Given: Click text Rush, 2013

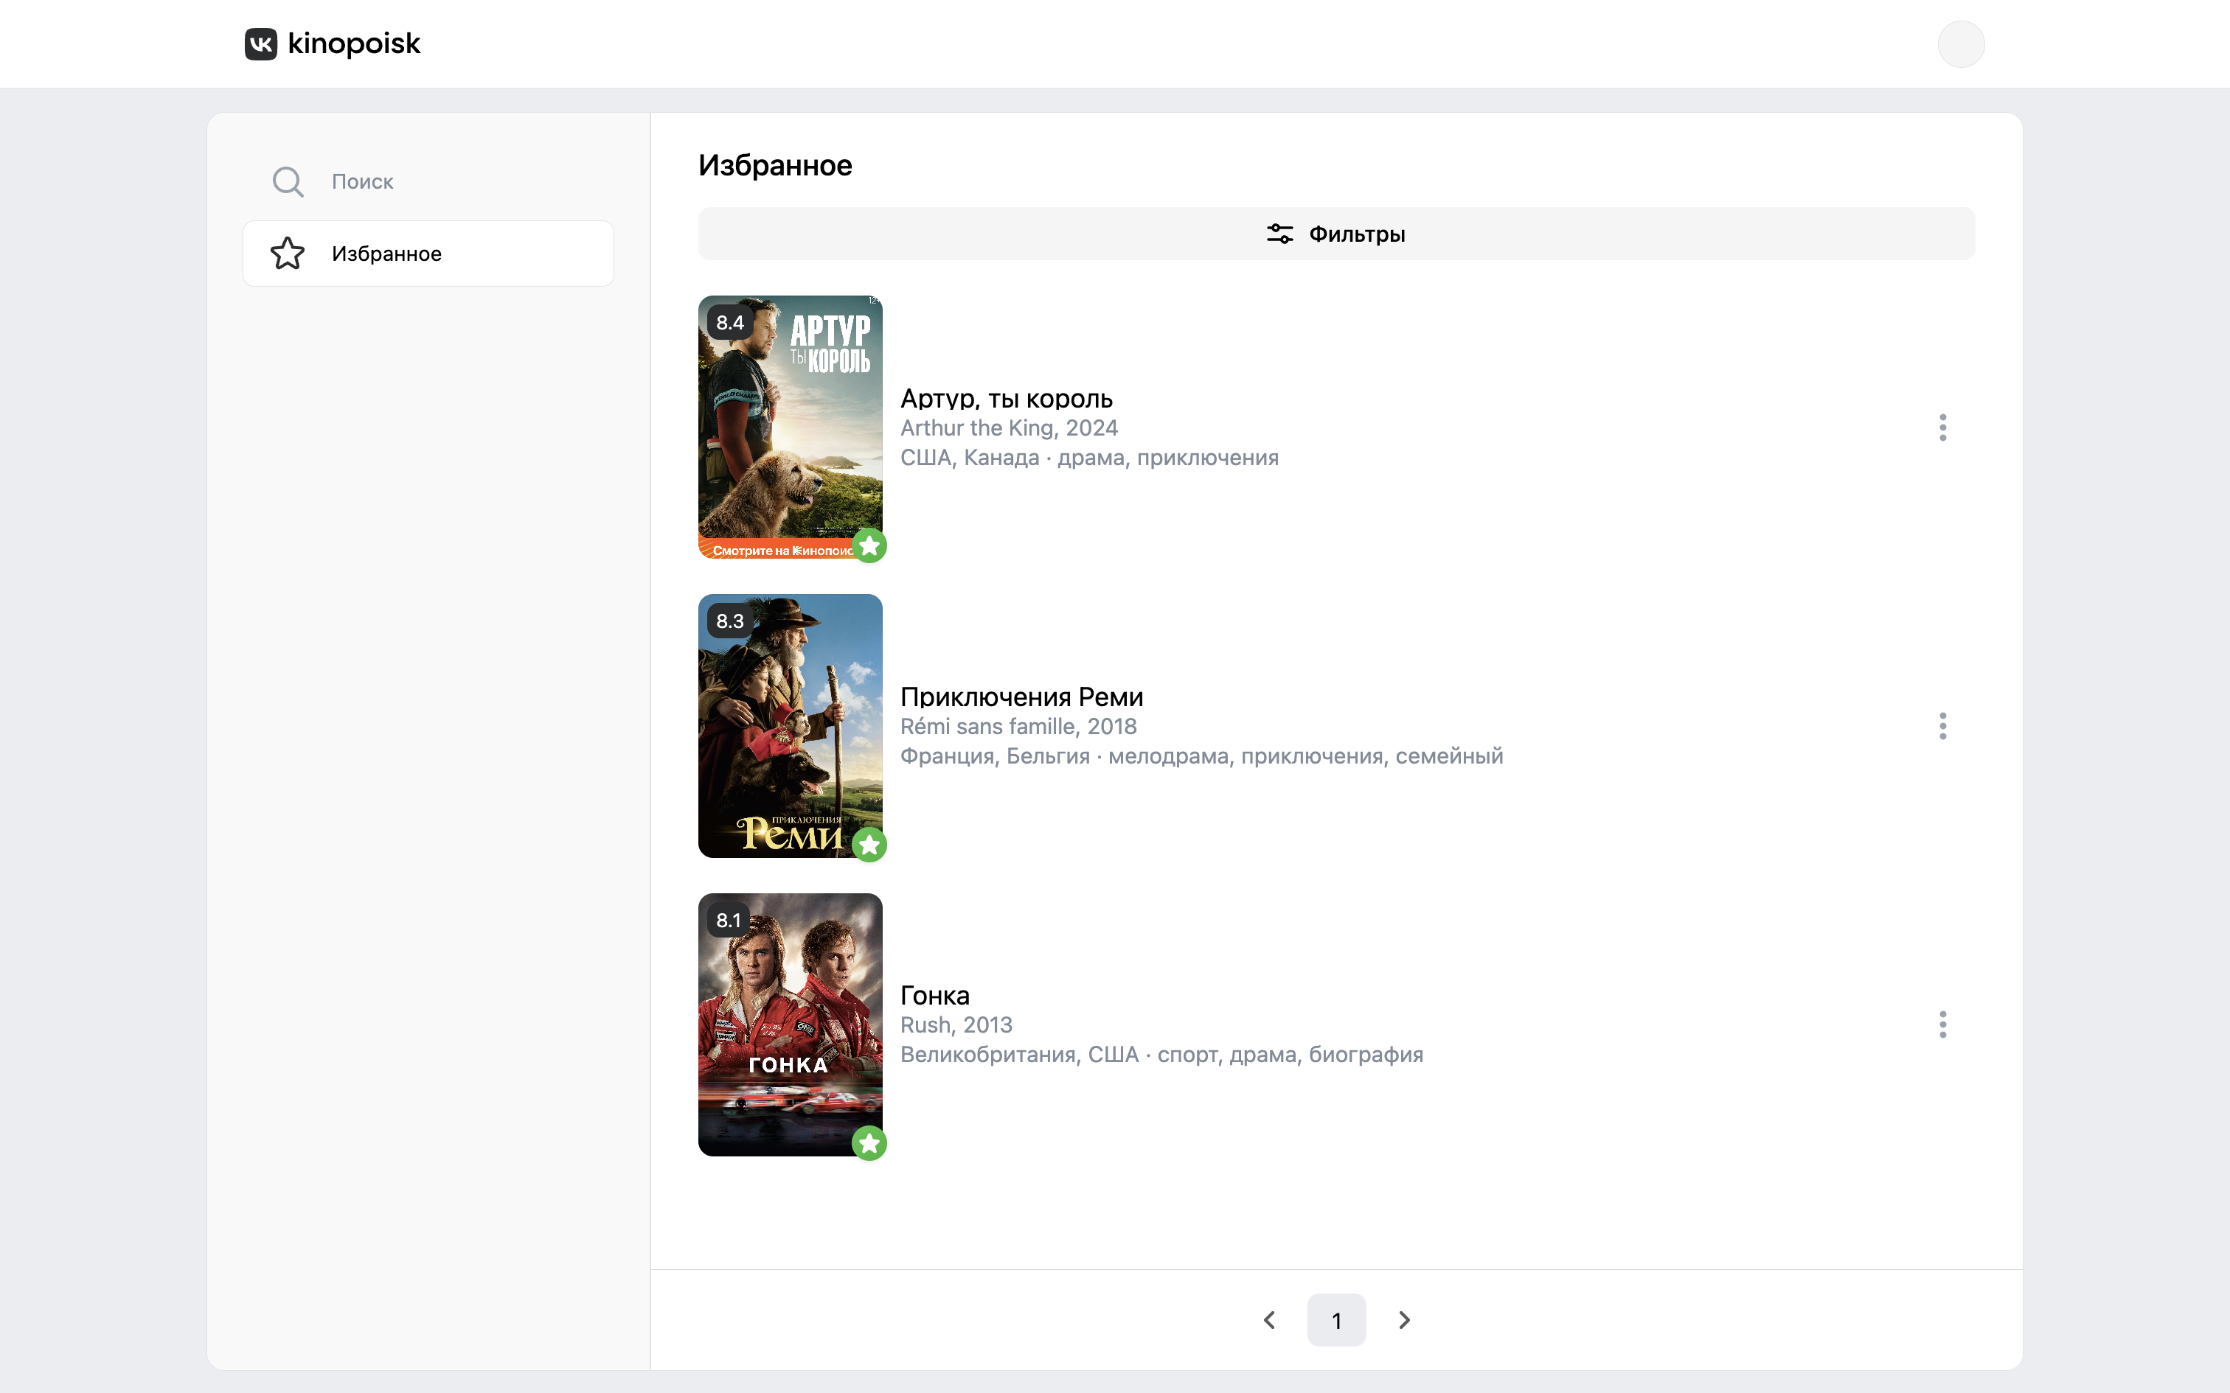Looking at the screenshot, I should point(956,1025).
